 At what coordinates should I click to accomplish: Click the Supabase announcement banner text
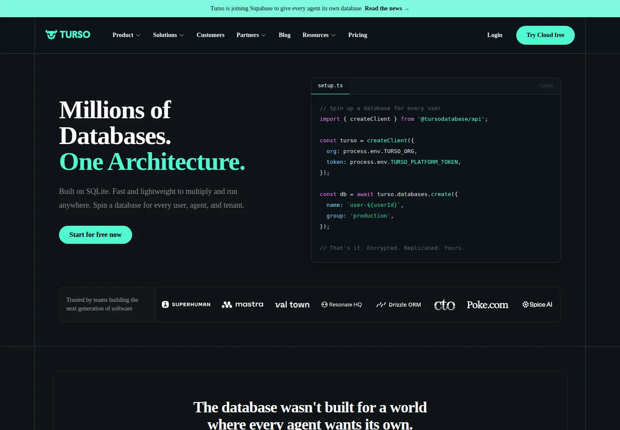(286, 8)
